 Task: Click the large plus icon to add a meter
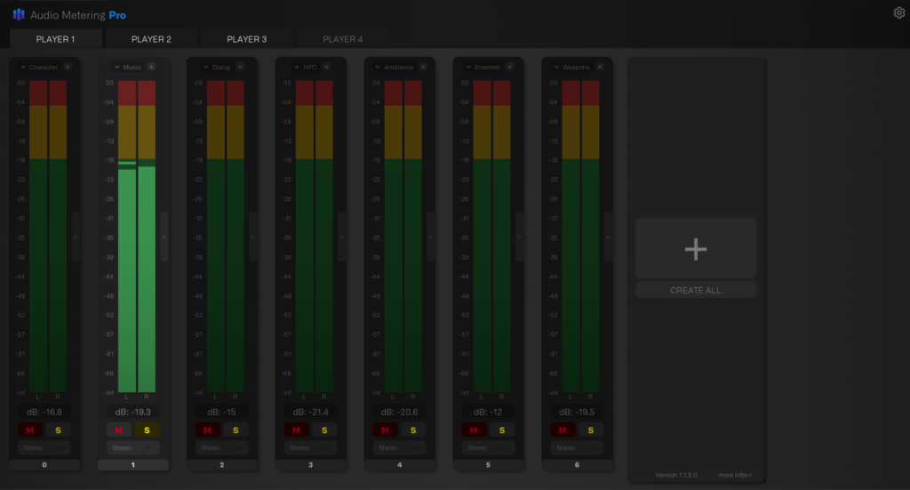point(695,249)
